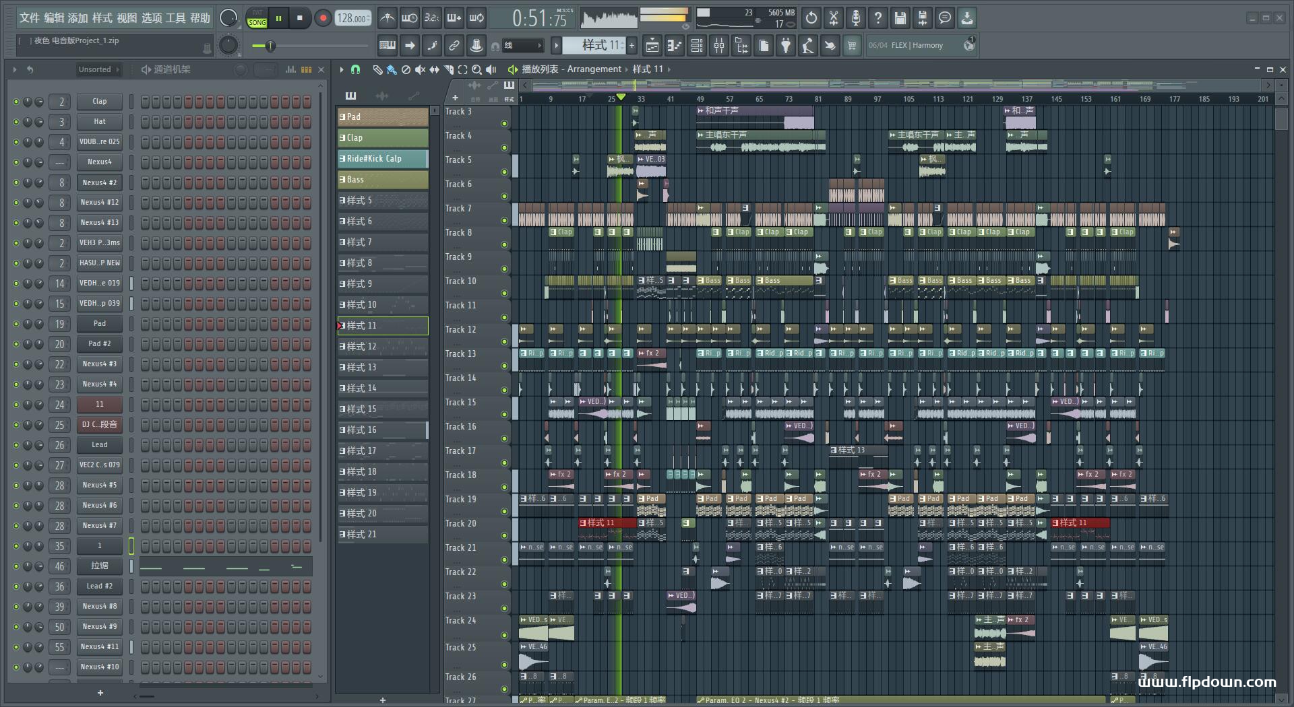Open project info speech bubble icon

click(x=945, y=18)
